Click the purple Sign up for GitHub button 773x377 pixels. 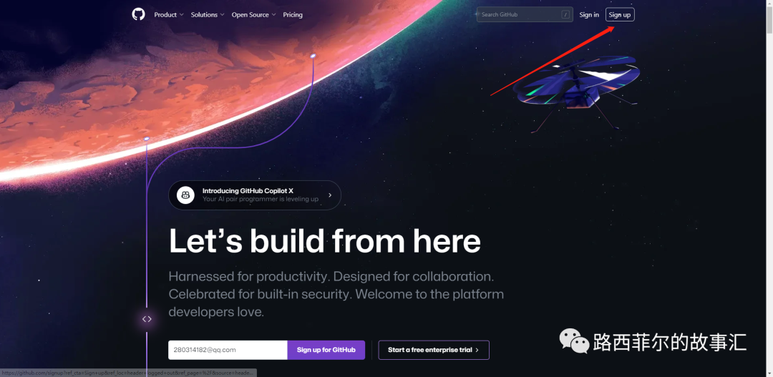click(x=326, y=350)
